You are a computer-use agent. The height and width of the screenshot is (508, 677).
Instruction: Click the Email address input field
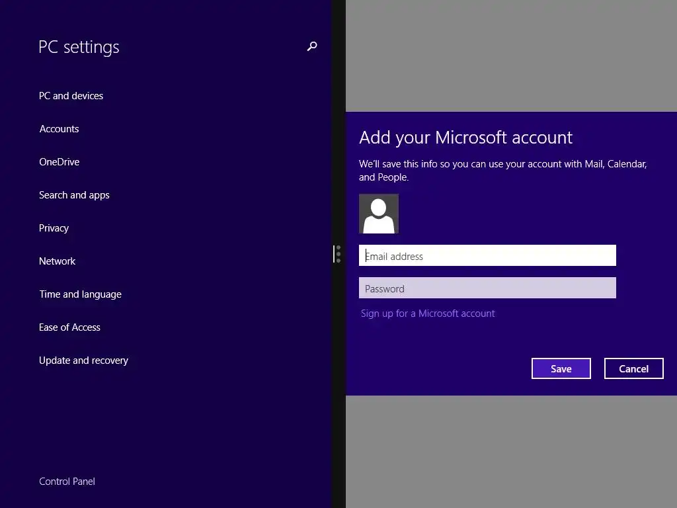pyautogui.click(x=487, y=255)
